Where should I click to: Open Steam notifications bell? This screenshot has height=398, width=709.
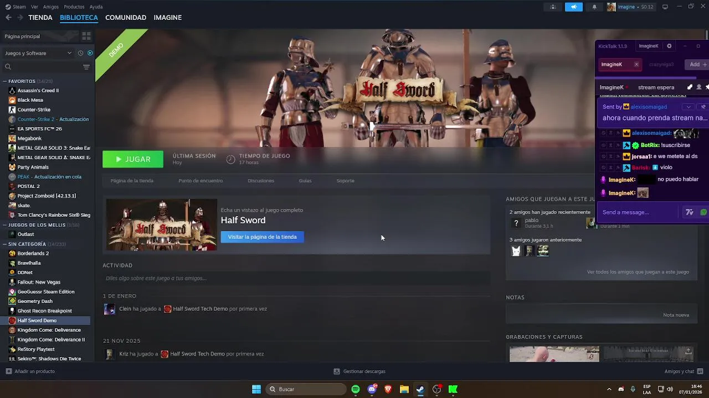[x=595, y=7]
